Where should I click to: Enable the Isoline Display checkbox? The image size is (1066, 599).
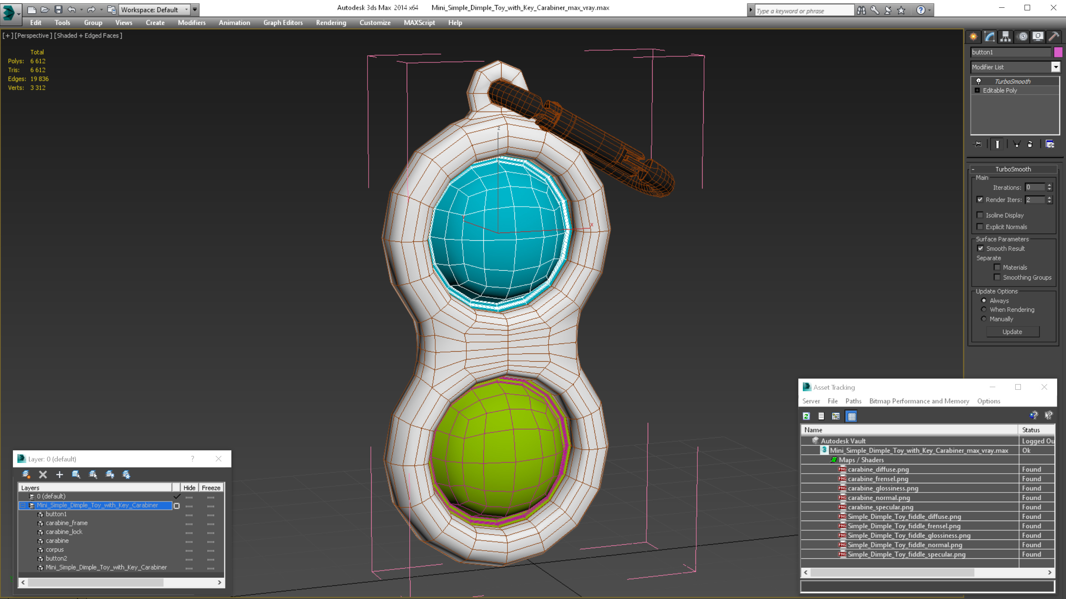pyautogui.click(x=979, y=215)
